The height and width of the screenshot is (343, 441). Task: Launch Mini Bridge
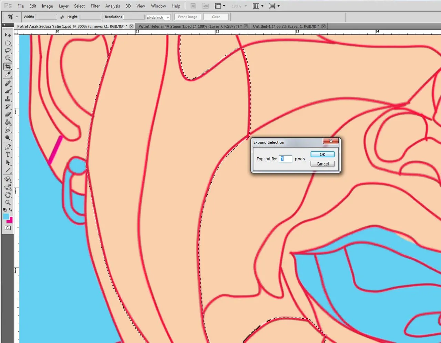click(205, 6)
